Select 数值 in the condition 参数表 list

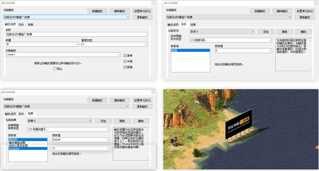click(x=190, y=51)
